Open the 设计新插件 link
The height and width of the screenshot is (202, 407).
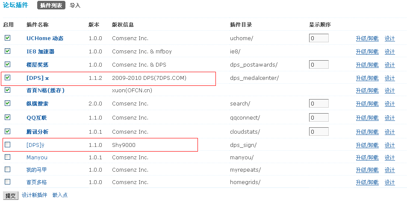(x=35, y=195)
